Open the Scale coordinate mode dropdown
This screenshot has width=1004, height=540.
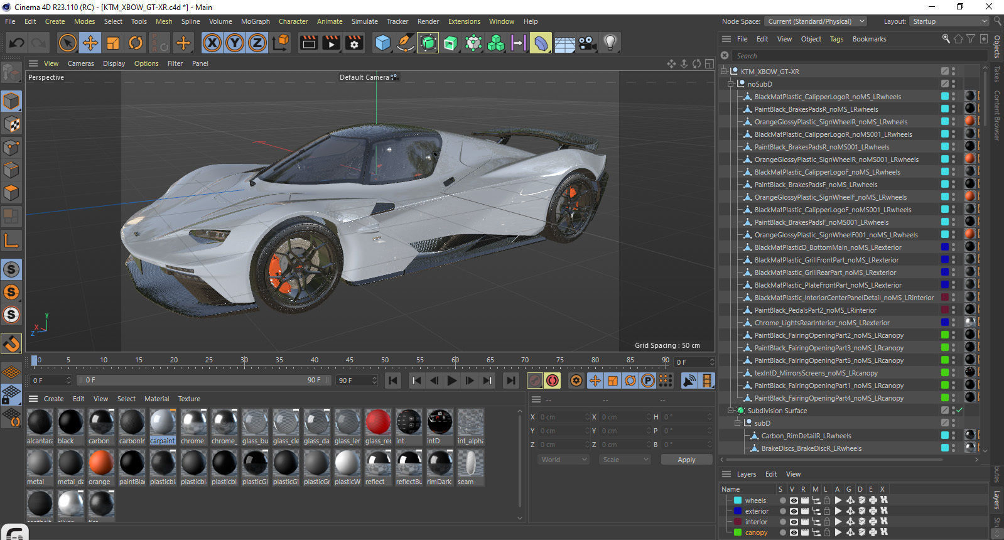click(624, 460)
